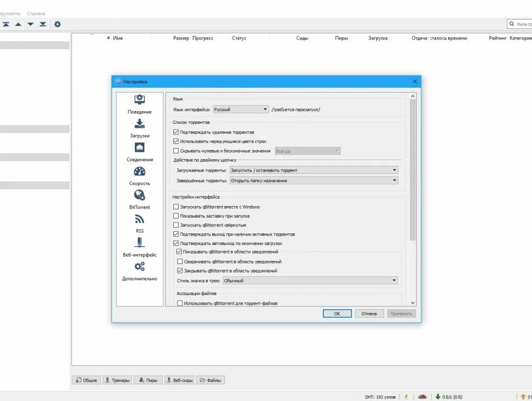
Task: Click the Применить button
Action: coord(401,314)
